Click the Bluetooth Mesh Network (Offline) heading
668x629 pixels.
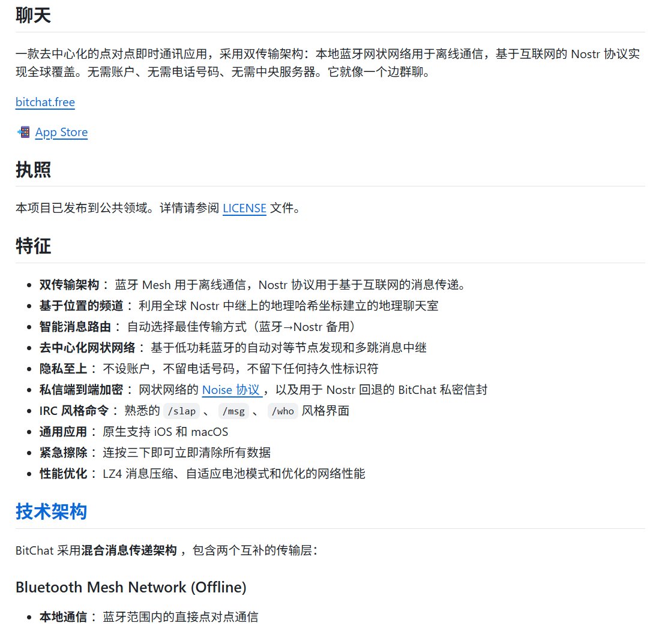click(x=131, y=587)
